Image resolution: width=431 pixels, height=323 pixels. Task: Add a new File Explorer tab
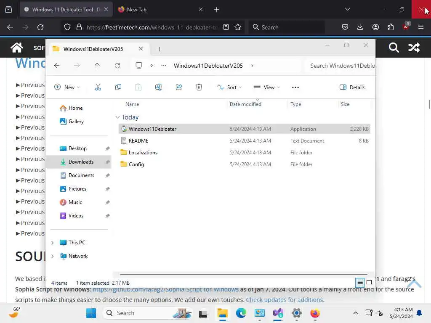click(159, 49)
